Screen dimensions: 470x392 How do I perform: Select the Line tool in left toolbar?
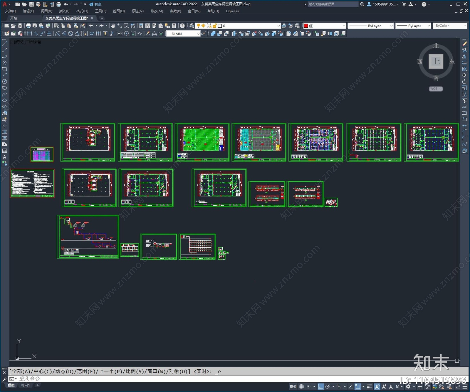[x=4, y=44]
